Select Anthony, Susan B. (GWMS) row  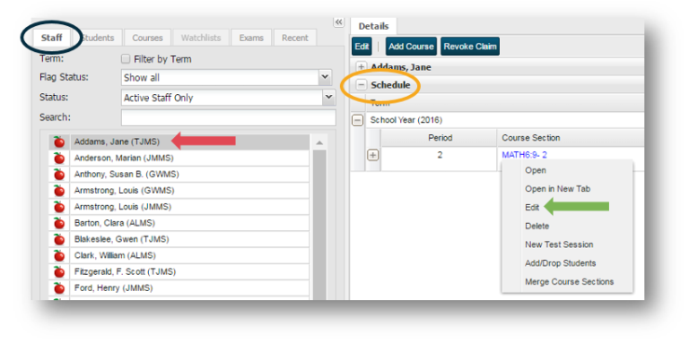point(189,175)
